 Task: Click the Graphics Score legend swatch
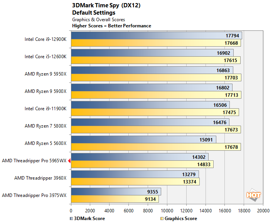click(162, 219)
